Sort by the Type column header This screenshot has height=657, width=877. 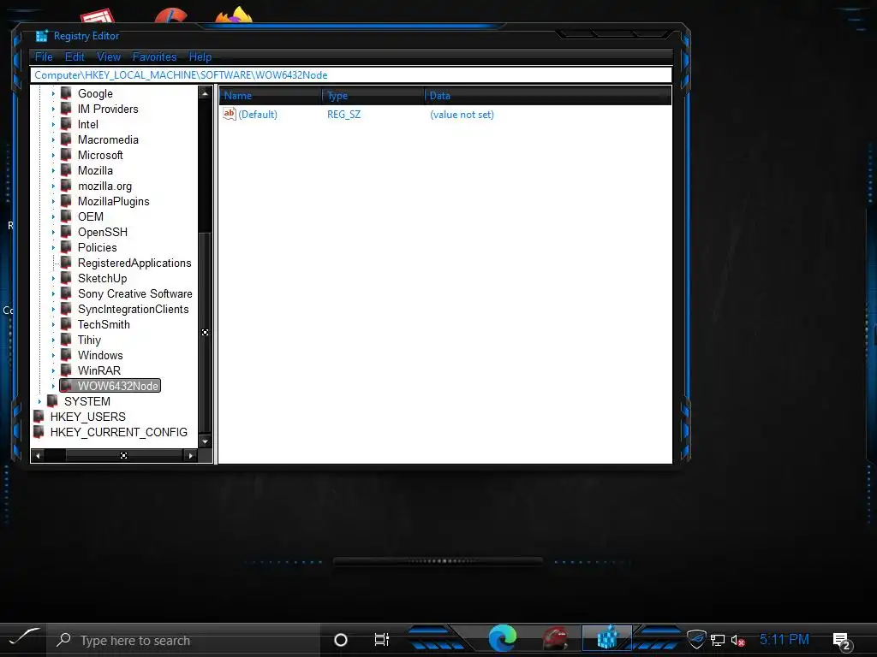pos(373,96)
